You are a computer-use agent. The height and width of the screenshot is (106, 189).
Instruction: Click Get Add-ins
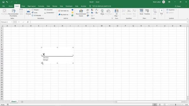tap(63, 11)
